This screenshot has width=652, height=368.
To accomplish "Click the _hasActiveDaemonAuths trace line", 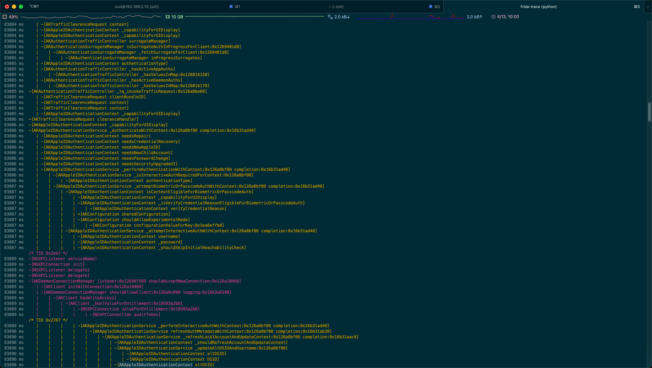I will coord(111,80).
